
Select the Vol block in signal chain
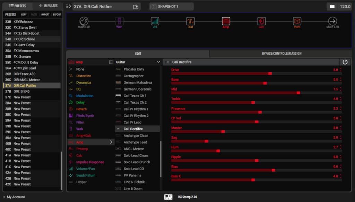155,21
